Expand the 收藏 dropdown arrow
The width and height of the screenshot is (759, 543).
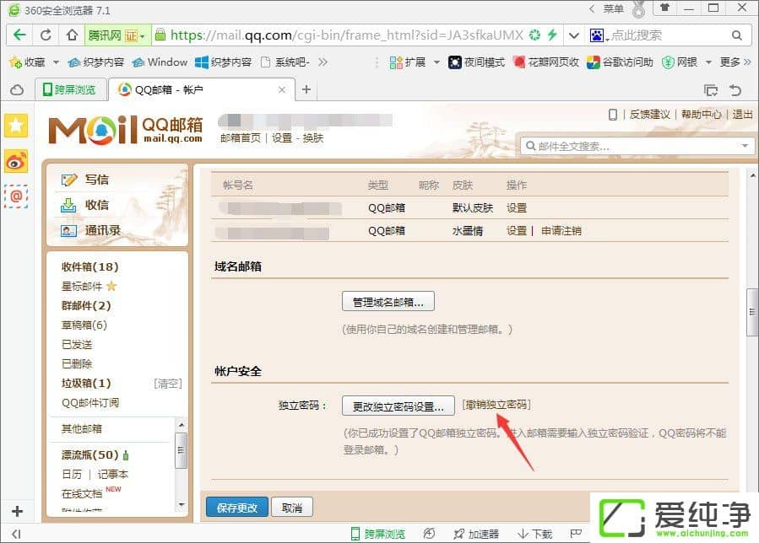(x=56, y=62)
